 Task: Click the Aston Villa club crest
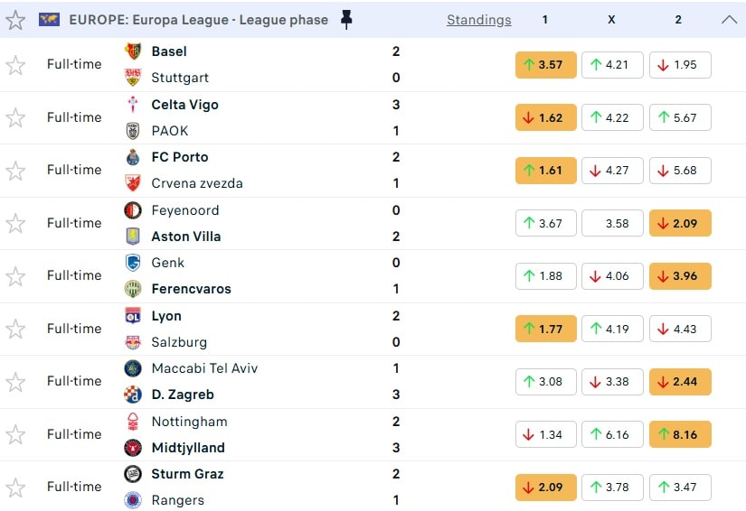pos(133,237)
